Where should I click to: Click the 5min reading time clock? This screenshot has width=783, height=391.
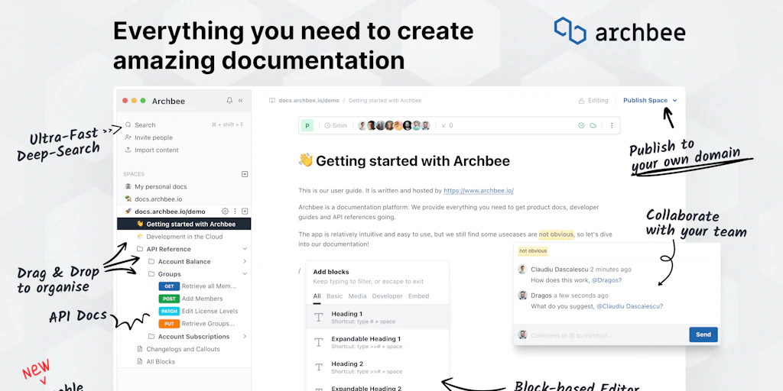click(327, 126)
